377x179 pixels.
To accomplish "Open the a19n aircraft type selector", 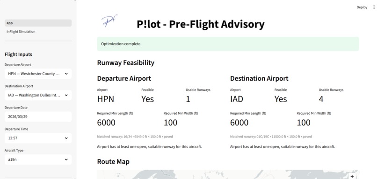I will (x=38, y=159).
